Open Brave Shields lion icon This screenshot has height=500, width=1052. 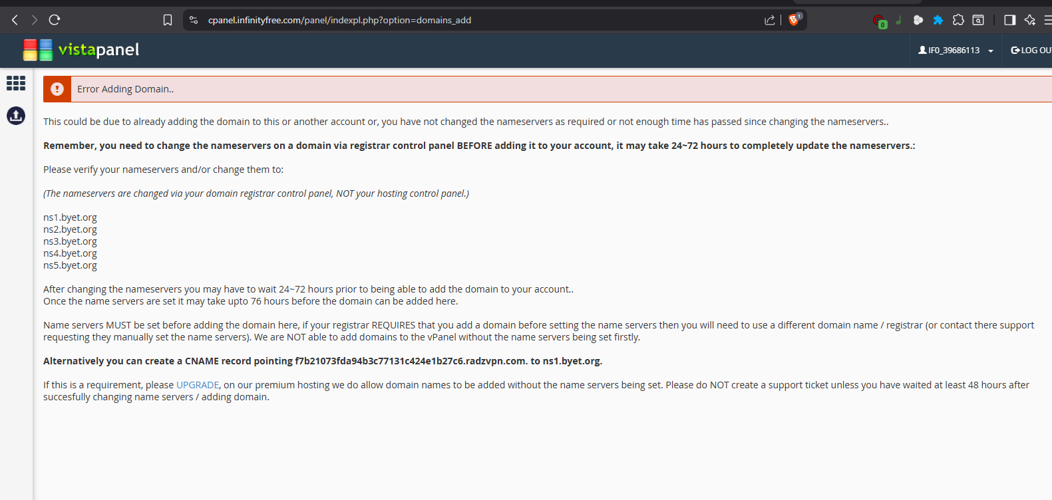[x=793, y=20]
